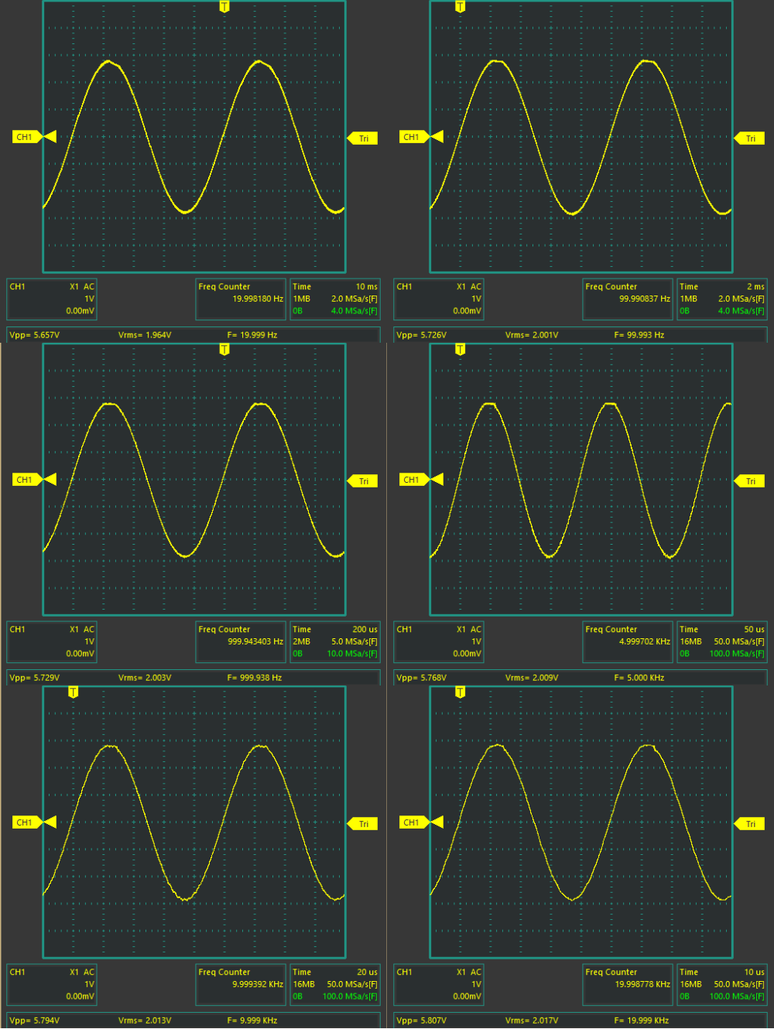Click the Tri trigger level marker on the 2 ms scope
Image resolution: width=774 pixels, height=1029 pixels.
click(x=749, y=138)
